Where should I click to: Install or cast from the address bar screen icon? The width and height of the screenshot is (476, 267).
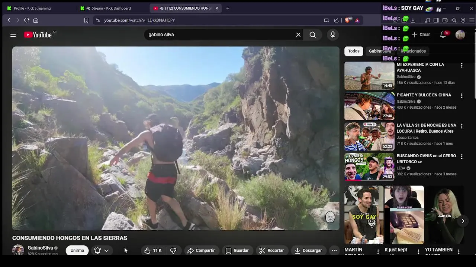coord(327,20)
